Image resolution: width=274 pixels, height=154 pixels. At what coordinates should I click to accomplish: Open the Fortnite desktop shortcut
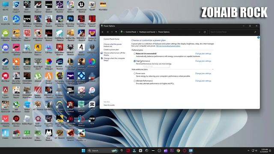click(6, 134)
